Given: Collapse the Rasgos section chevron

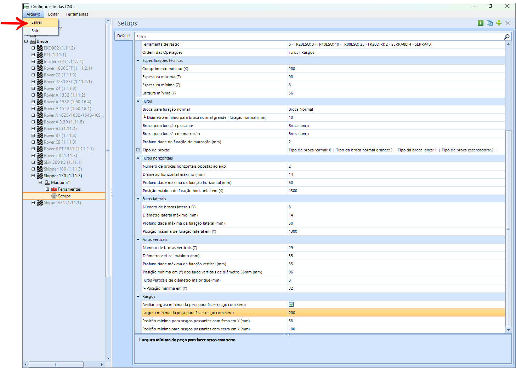Looking at the screenshot, I should point(138,297).
